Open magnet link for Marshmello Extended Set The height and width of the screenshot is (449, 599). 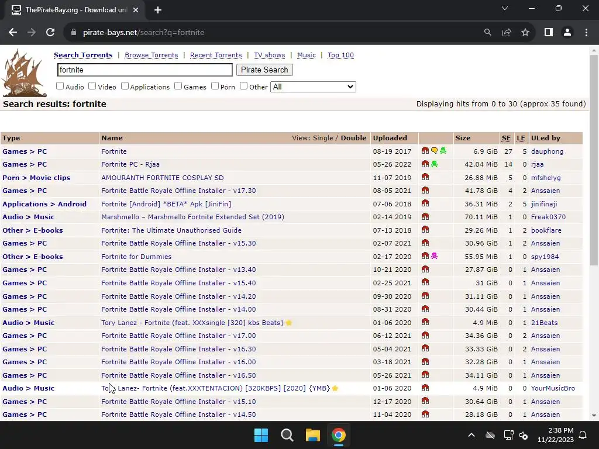tap(425, 216)
